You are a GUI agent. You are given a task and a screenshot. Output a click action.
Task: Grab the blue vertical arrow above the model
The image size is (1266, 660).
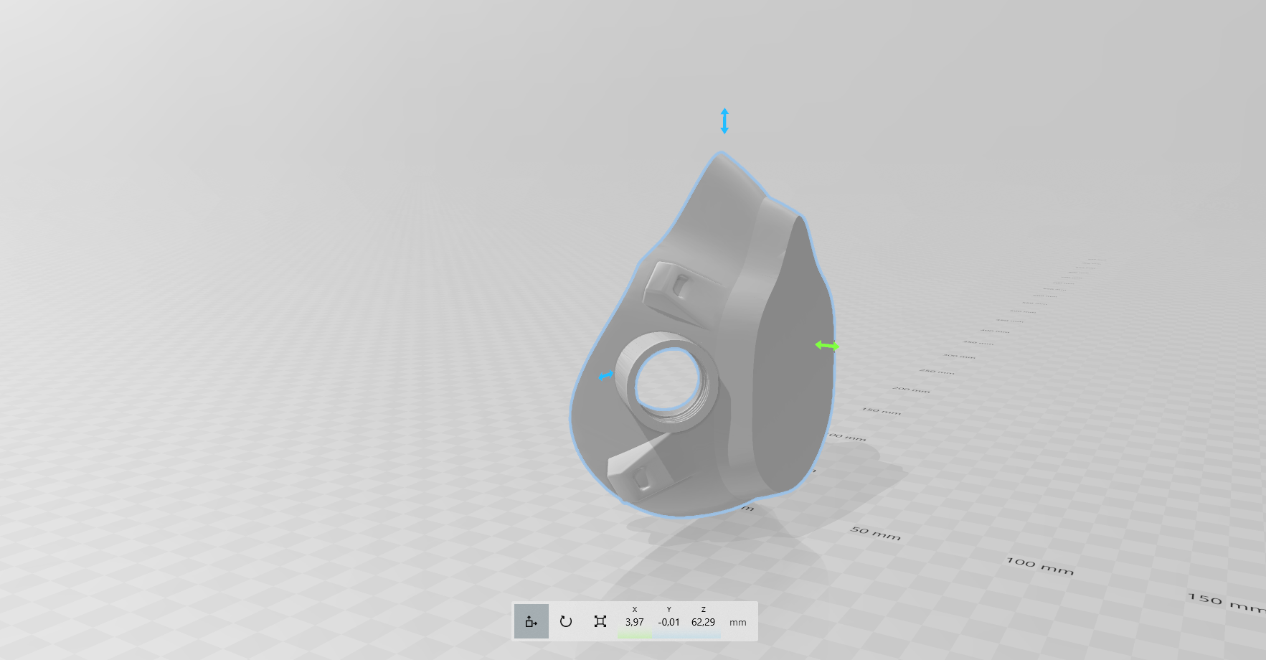click(724, 121)
